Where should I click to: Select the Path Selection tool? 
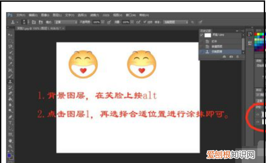pyautogui.click(x=10, y=128)
